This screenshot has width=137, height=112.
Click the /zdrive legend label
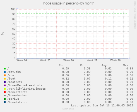coord(13,99)
